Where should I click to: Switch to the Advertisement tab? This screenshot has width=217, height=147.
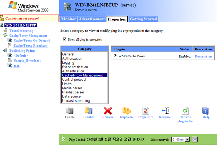(x=92, y=19)
